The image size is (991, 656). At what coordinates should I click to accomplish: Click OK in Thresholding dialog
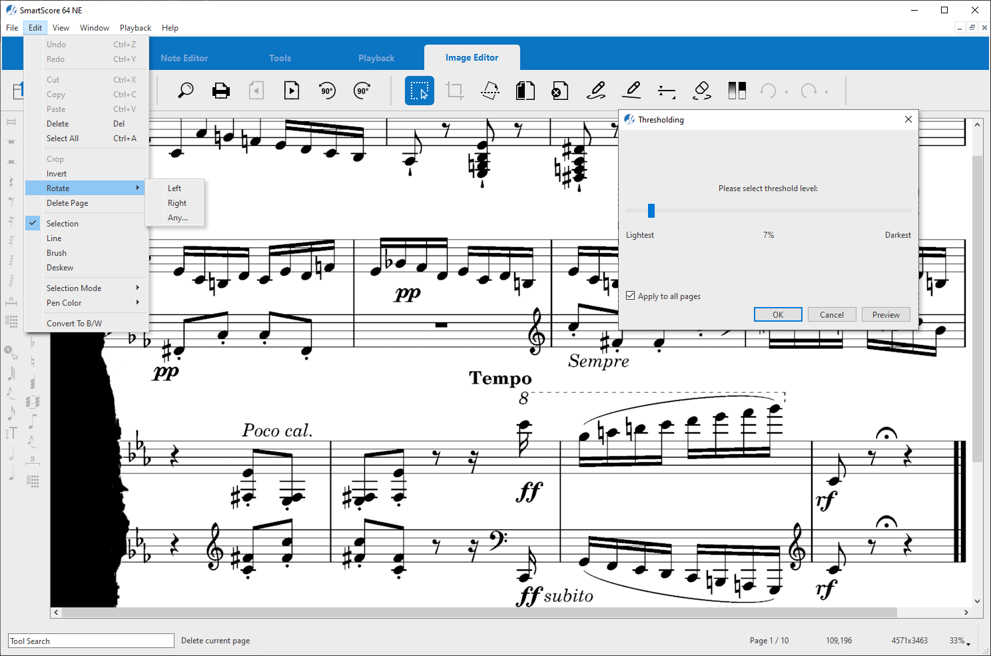[778, 315]
